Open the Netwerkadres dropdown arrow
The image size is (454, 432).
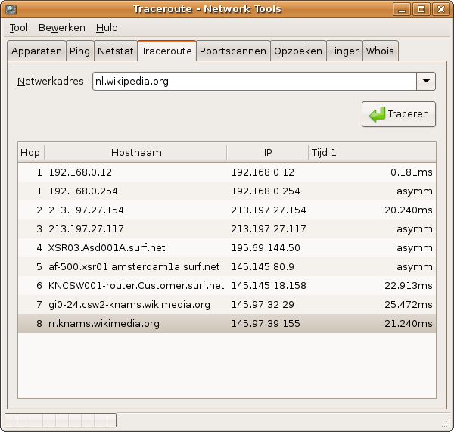pos(426,81)
